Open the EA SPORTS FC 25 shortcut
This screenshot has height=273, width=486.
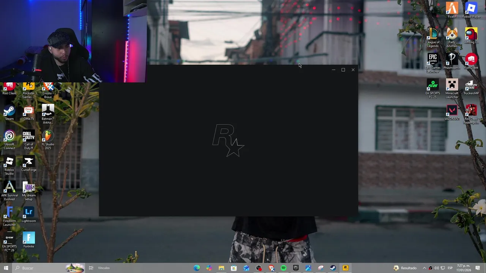[x=432, y=88]
